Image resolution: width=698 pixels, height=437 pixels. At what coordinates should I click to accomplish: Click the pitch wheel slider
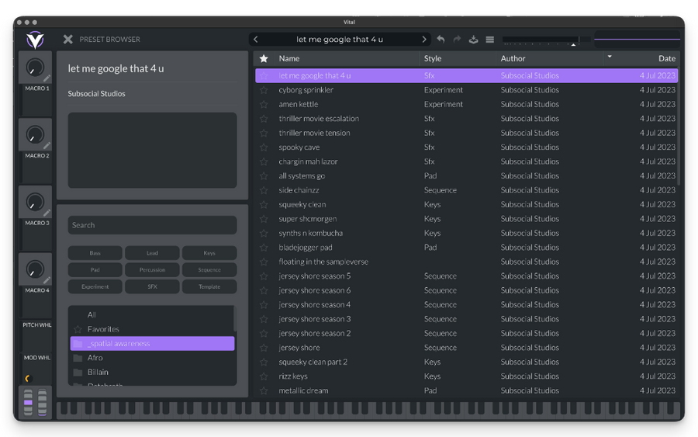[28, 403]
